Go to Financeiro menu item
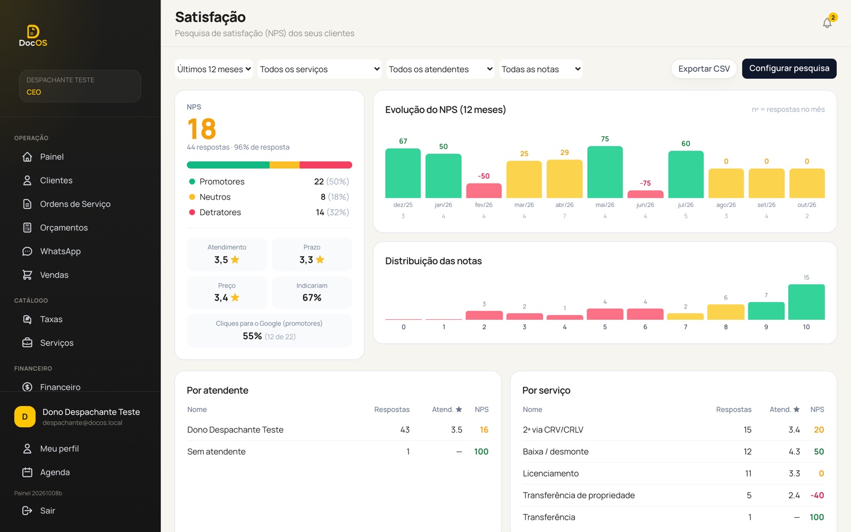Viewport: 851px width, 532px height. coord(80,387)
